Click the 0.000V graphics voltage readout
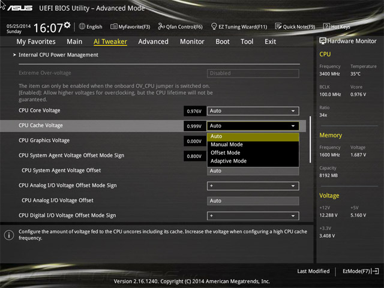Screen dimensions: 384x288 click(x=194, y=141)
